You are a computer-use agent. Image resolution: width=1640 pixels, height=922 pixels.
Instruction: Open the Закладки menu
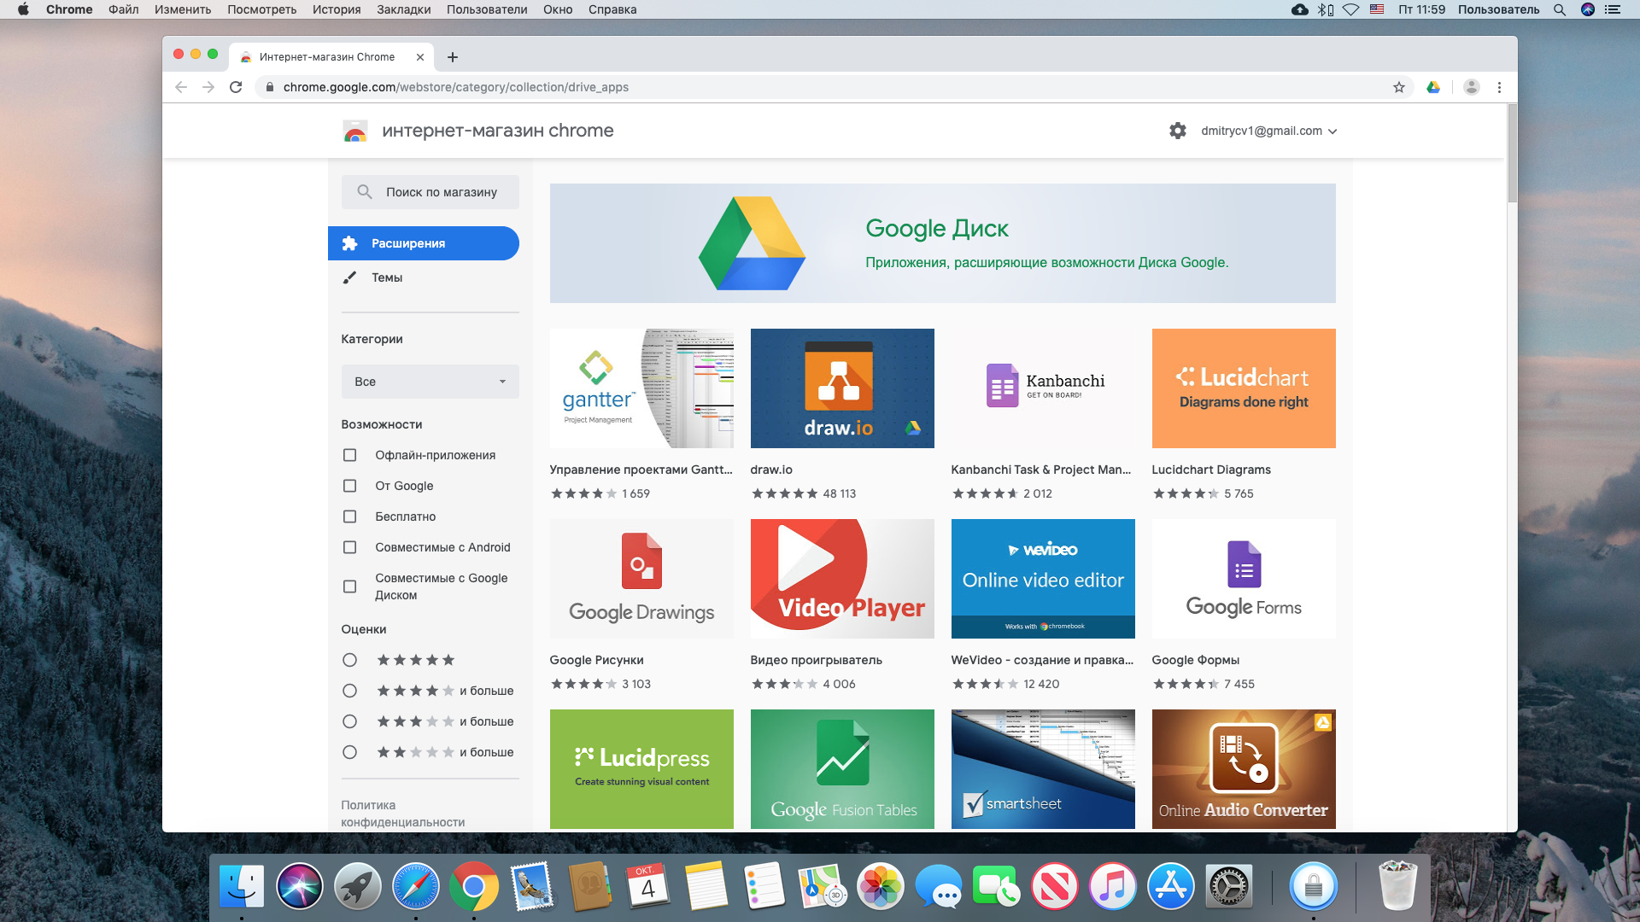[x=403, y=9]
